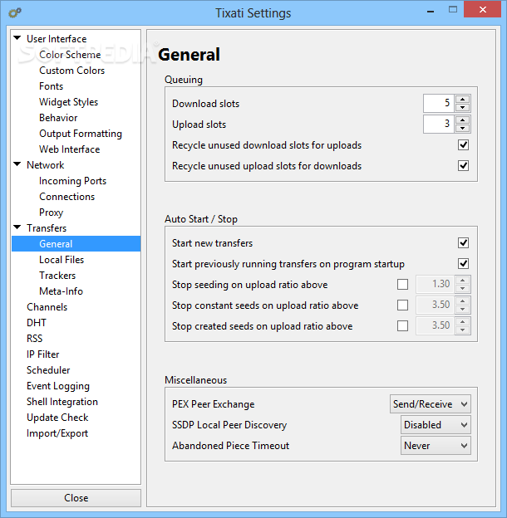The height and width of the screenshot is (518, 507).
Task: Enable Stop seeding on upload ratio above
Action: 402,285
